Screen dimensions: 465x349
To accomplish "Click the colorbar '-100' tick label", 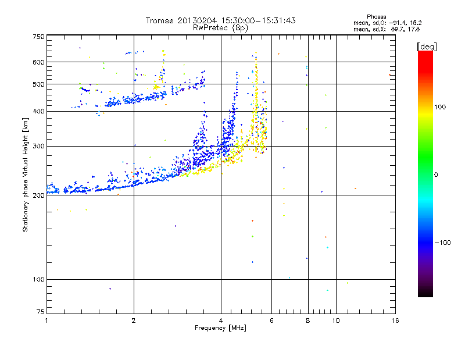I will (442, 243).
